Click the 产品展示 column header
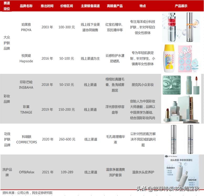204x196 pixels. click(181, 6)
